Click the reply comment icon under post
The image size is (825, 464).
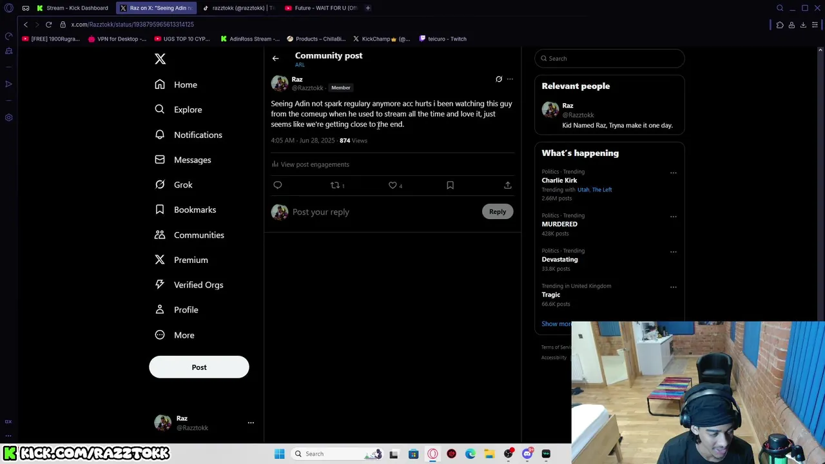click(x=278, y=185)
